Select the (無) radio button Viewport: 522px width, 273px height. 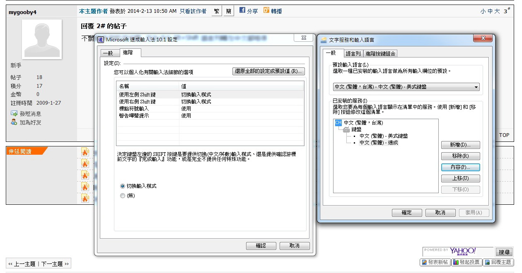(x=123, y=196)
